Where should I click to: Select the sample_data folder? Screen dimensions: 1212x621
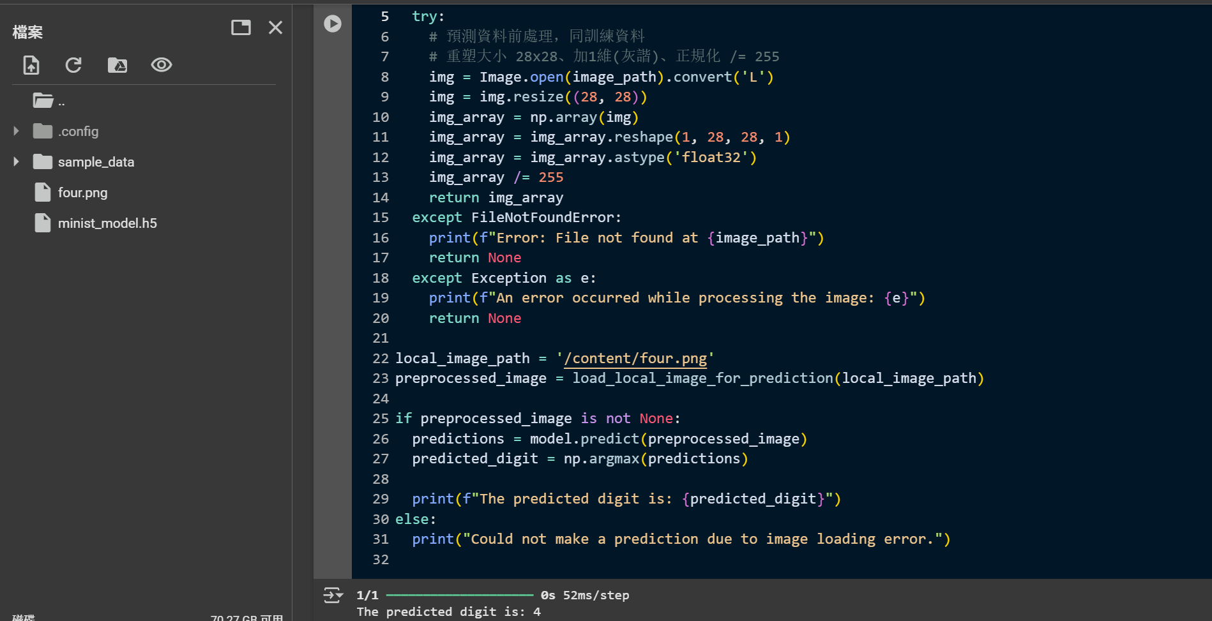click(x=96, y=162)
